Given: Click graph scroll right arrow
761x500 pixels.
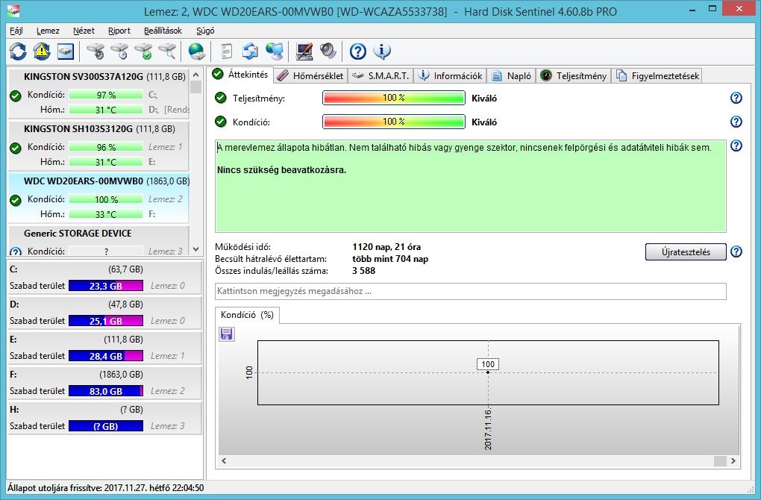Looking at the screenshot, I should [x=733, y=460].
